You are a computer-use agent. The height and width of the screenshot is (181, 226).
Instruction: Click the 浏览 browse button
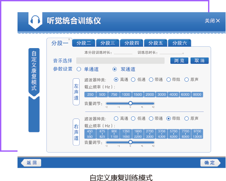[179, 60]
